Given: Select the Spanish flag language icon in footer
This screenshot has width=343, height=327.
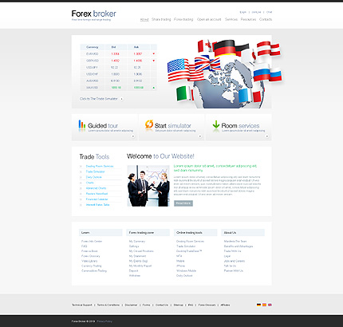Looking at the screenshot, I should tap(264, 305).
